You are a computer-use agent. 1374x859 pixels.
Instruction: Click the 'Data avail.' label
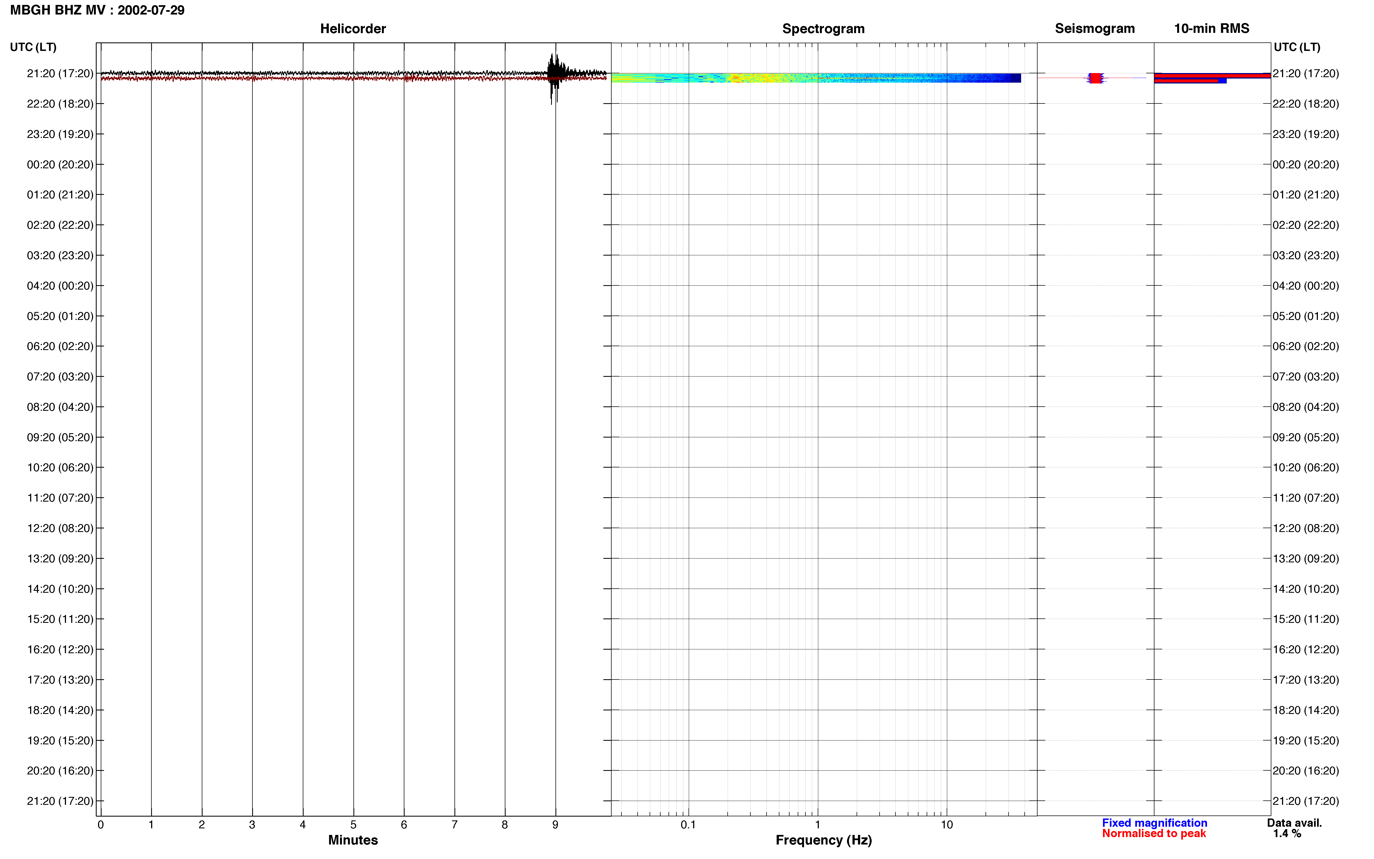point(1294,823)
